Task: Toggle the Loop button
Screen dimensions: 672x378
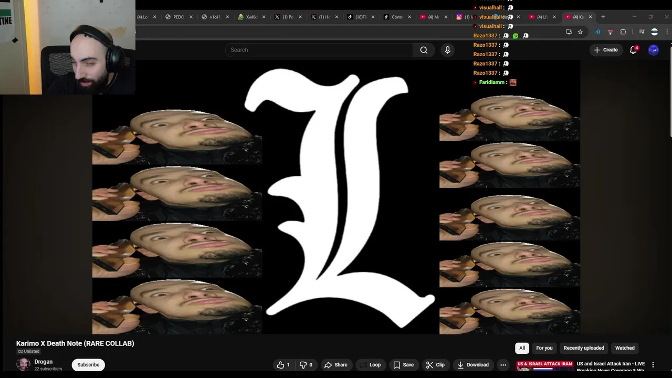Action: [370, 365]
